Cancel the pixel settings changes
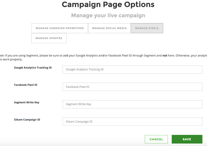 point(156,139)
